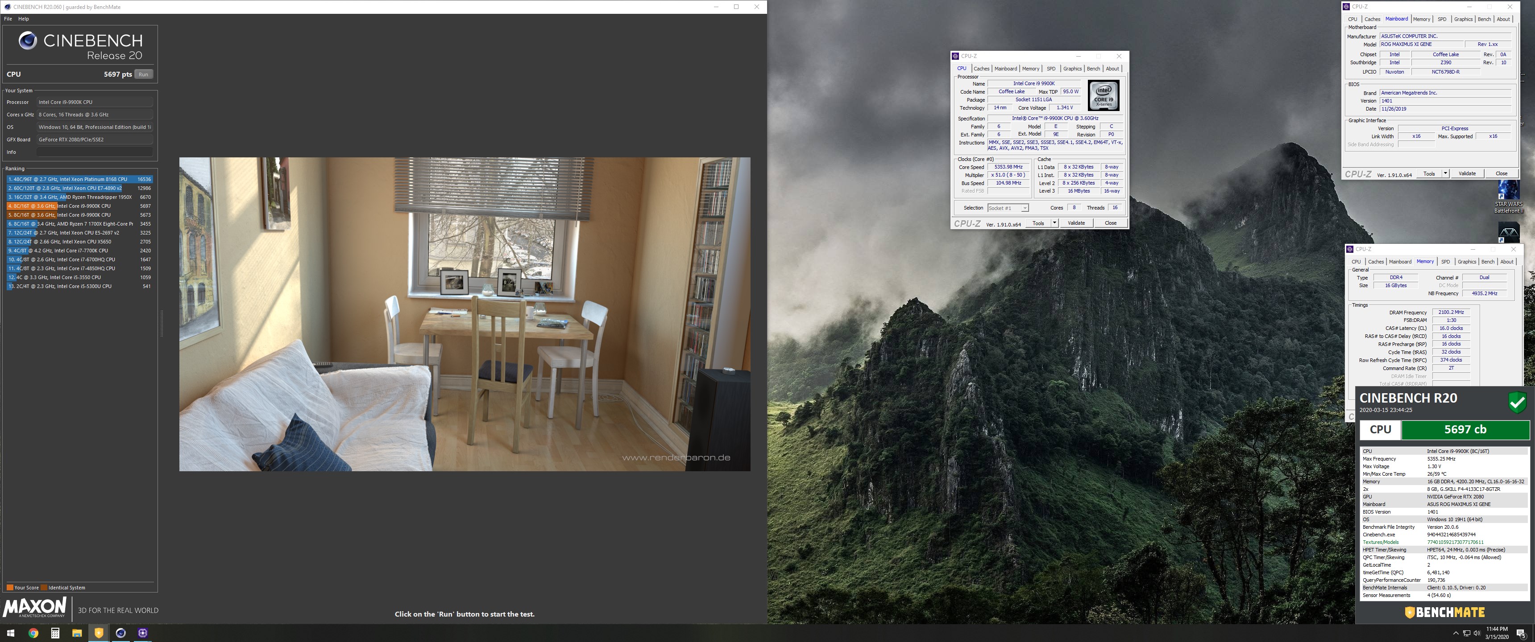Click Tools button in the CPU window
Screen dimensions: 1535x642
pos(1038,223)
